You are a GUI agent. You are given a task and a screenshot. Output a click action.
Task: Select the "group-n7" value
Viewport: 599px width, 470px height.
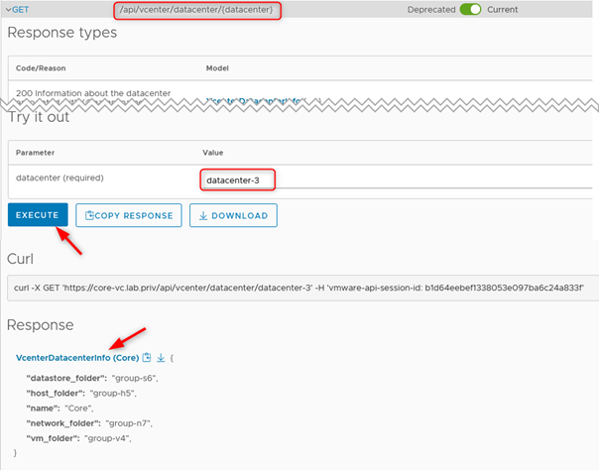click(x=128, y=423)
